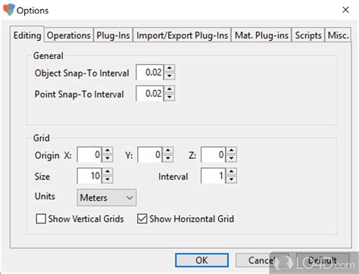Open the Scripts tab

[x=308, y=35]
